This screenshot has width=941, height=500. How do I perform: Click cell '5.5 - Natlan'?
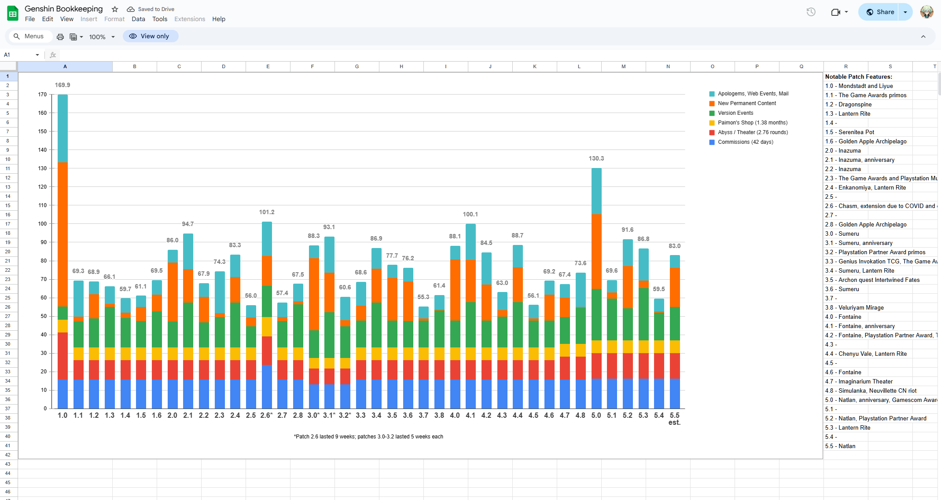click(846, 446)
